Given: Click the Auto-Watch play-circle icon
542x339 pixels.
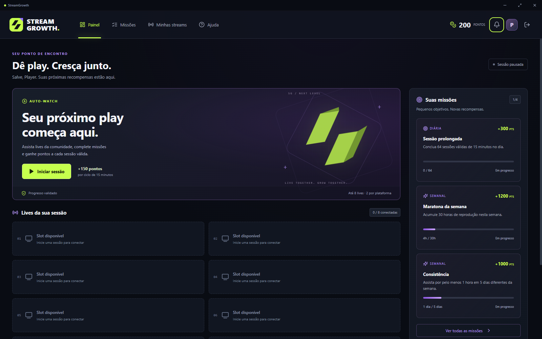Looking at the screenshot, I should pos(24,101).
